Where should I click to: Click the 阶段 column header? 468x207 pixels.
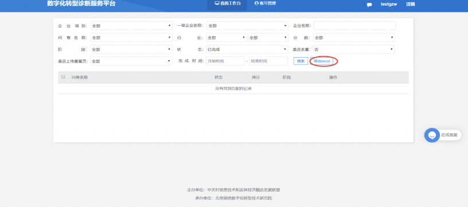click(287, 77)
